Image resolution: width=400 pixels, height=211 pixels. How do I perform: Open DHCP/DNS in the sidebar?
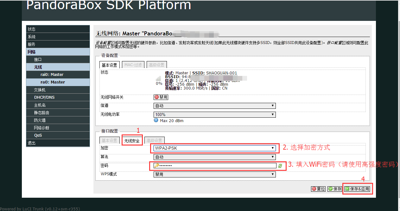pos(58,97)
